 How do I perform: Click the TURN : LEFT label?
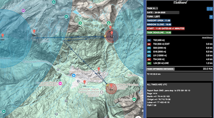pyautogui.click(x=153, y=17)
